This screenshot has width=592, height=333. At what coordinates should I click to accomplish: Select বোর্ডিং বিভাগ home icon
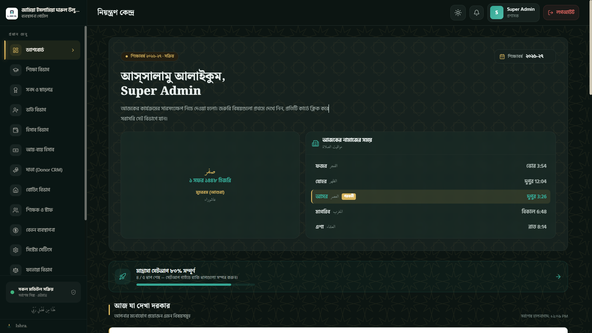click(x=16, y=190)
